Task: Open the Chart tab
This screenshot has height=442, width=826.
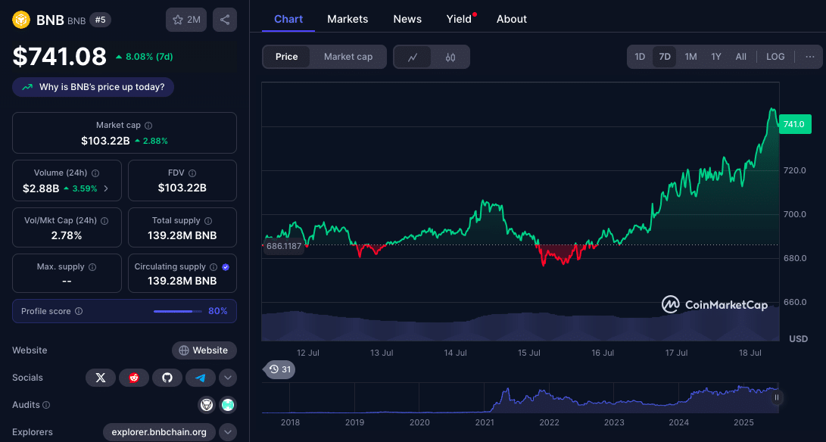Action: pyautogui.click(x=288, y=20)
